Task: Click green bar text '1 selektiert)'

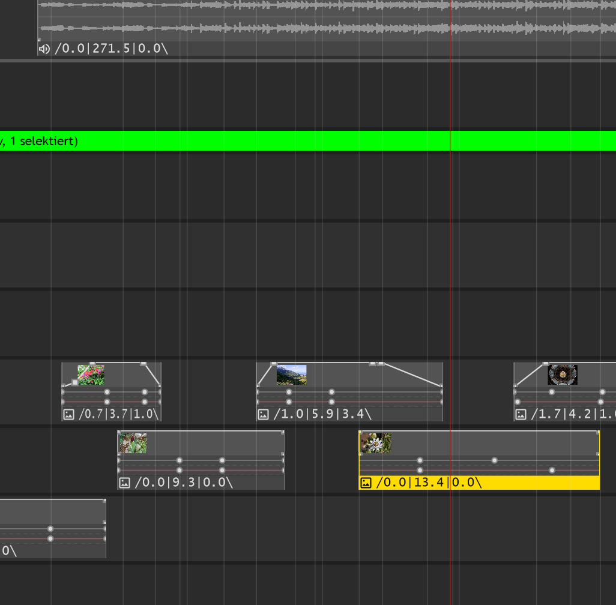Action: 44,141
